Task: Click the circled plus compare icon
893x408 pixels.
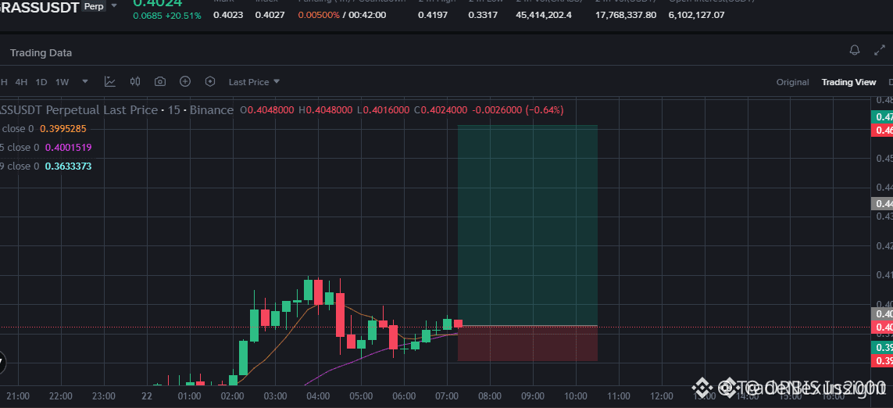Action: click(x=185, y=81)
